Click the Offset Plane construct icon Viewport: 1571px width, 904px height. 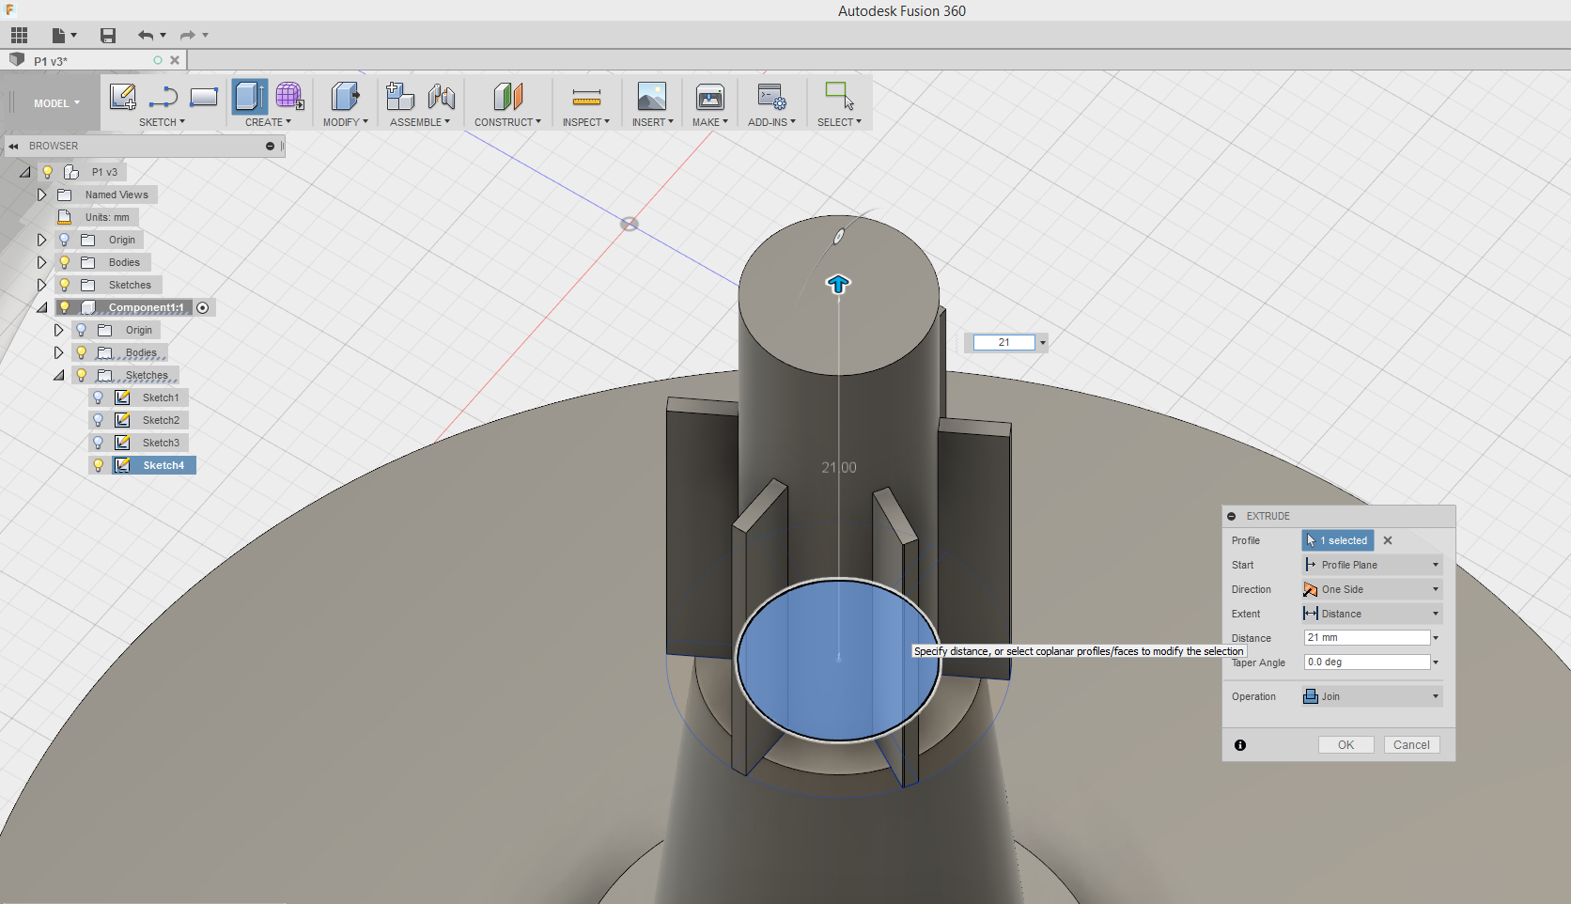pyautogui.click(x=507, y=96)
